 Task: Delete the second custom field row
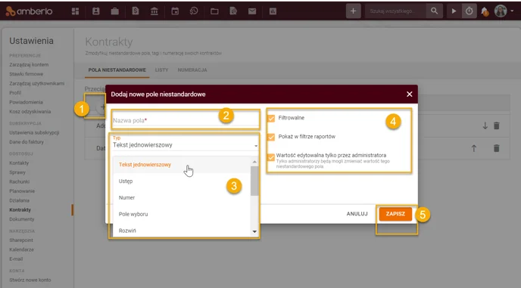click(x=497, y=148)
